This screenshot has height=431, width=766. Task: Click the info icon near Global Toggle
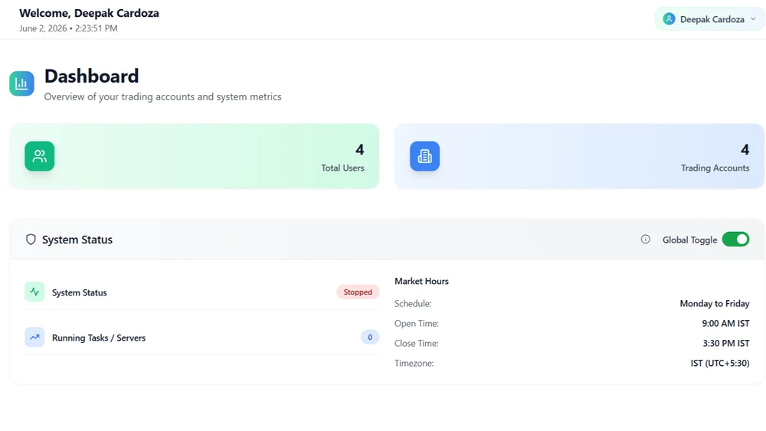645,239
